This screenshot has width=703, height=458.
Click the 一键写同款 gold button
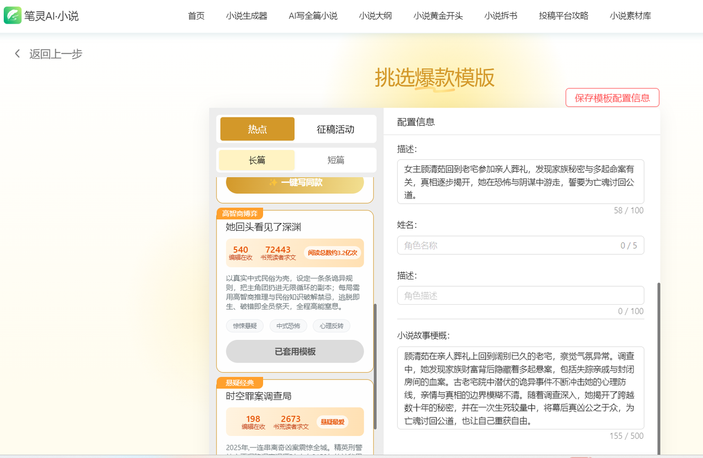(x=295, y=183)
